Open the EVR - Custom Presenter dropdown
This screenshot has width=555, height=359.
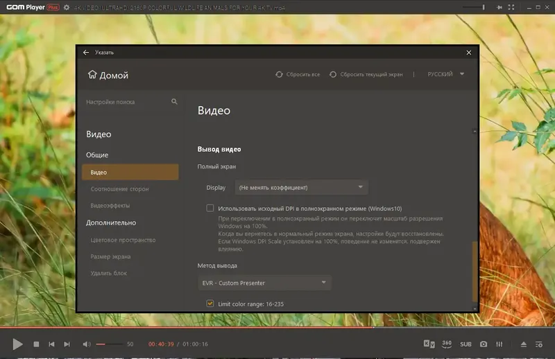pos(264,283)
